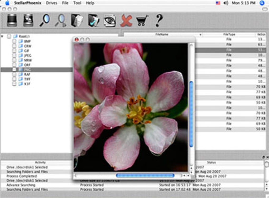Click the log panel scroll down arrow
The height and width of the screenshot is (198, 269).
tap(267, 189)
